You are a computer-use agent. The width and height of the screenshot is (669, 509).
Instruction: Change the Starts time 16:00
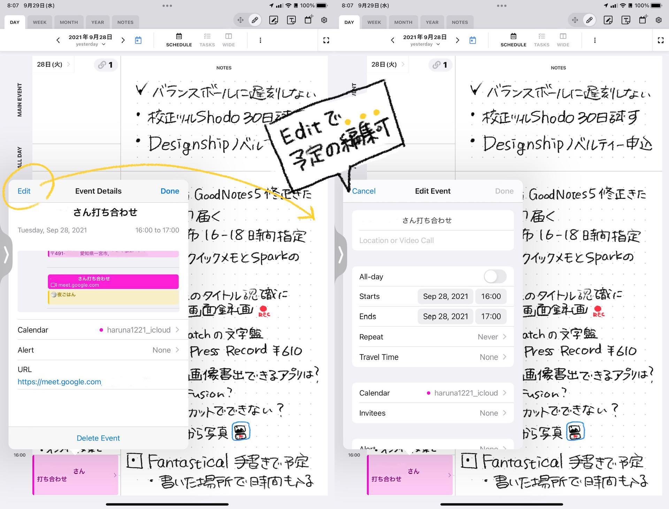[x=491, y=296]
